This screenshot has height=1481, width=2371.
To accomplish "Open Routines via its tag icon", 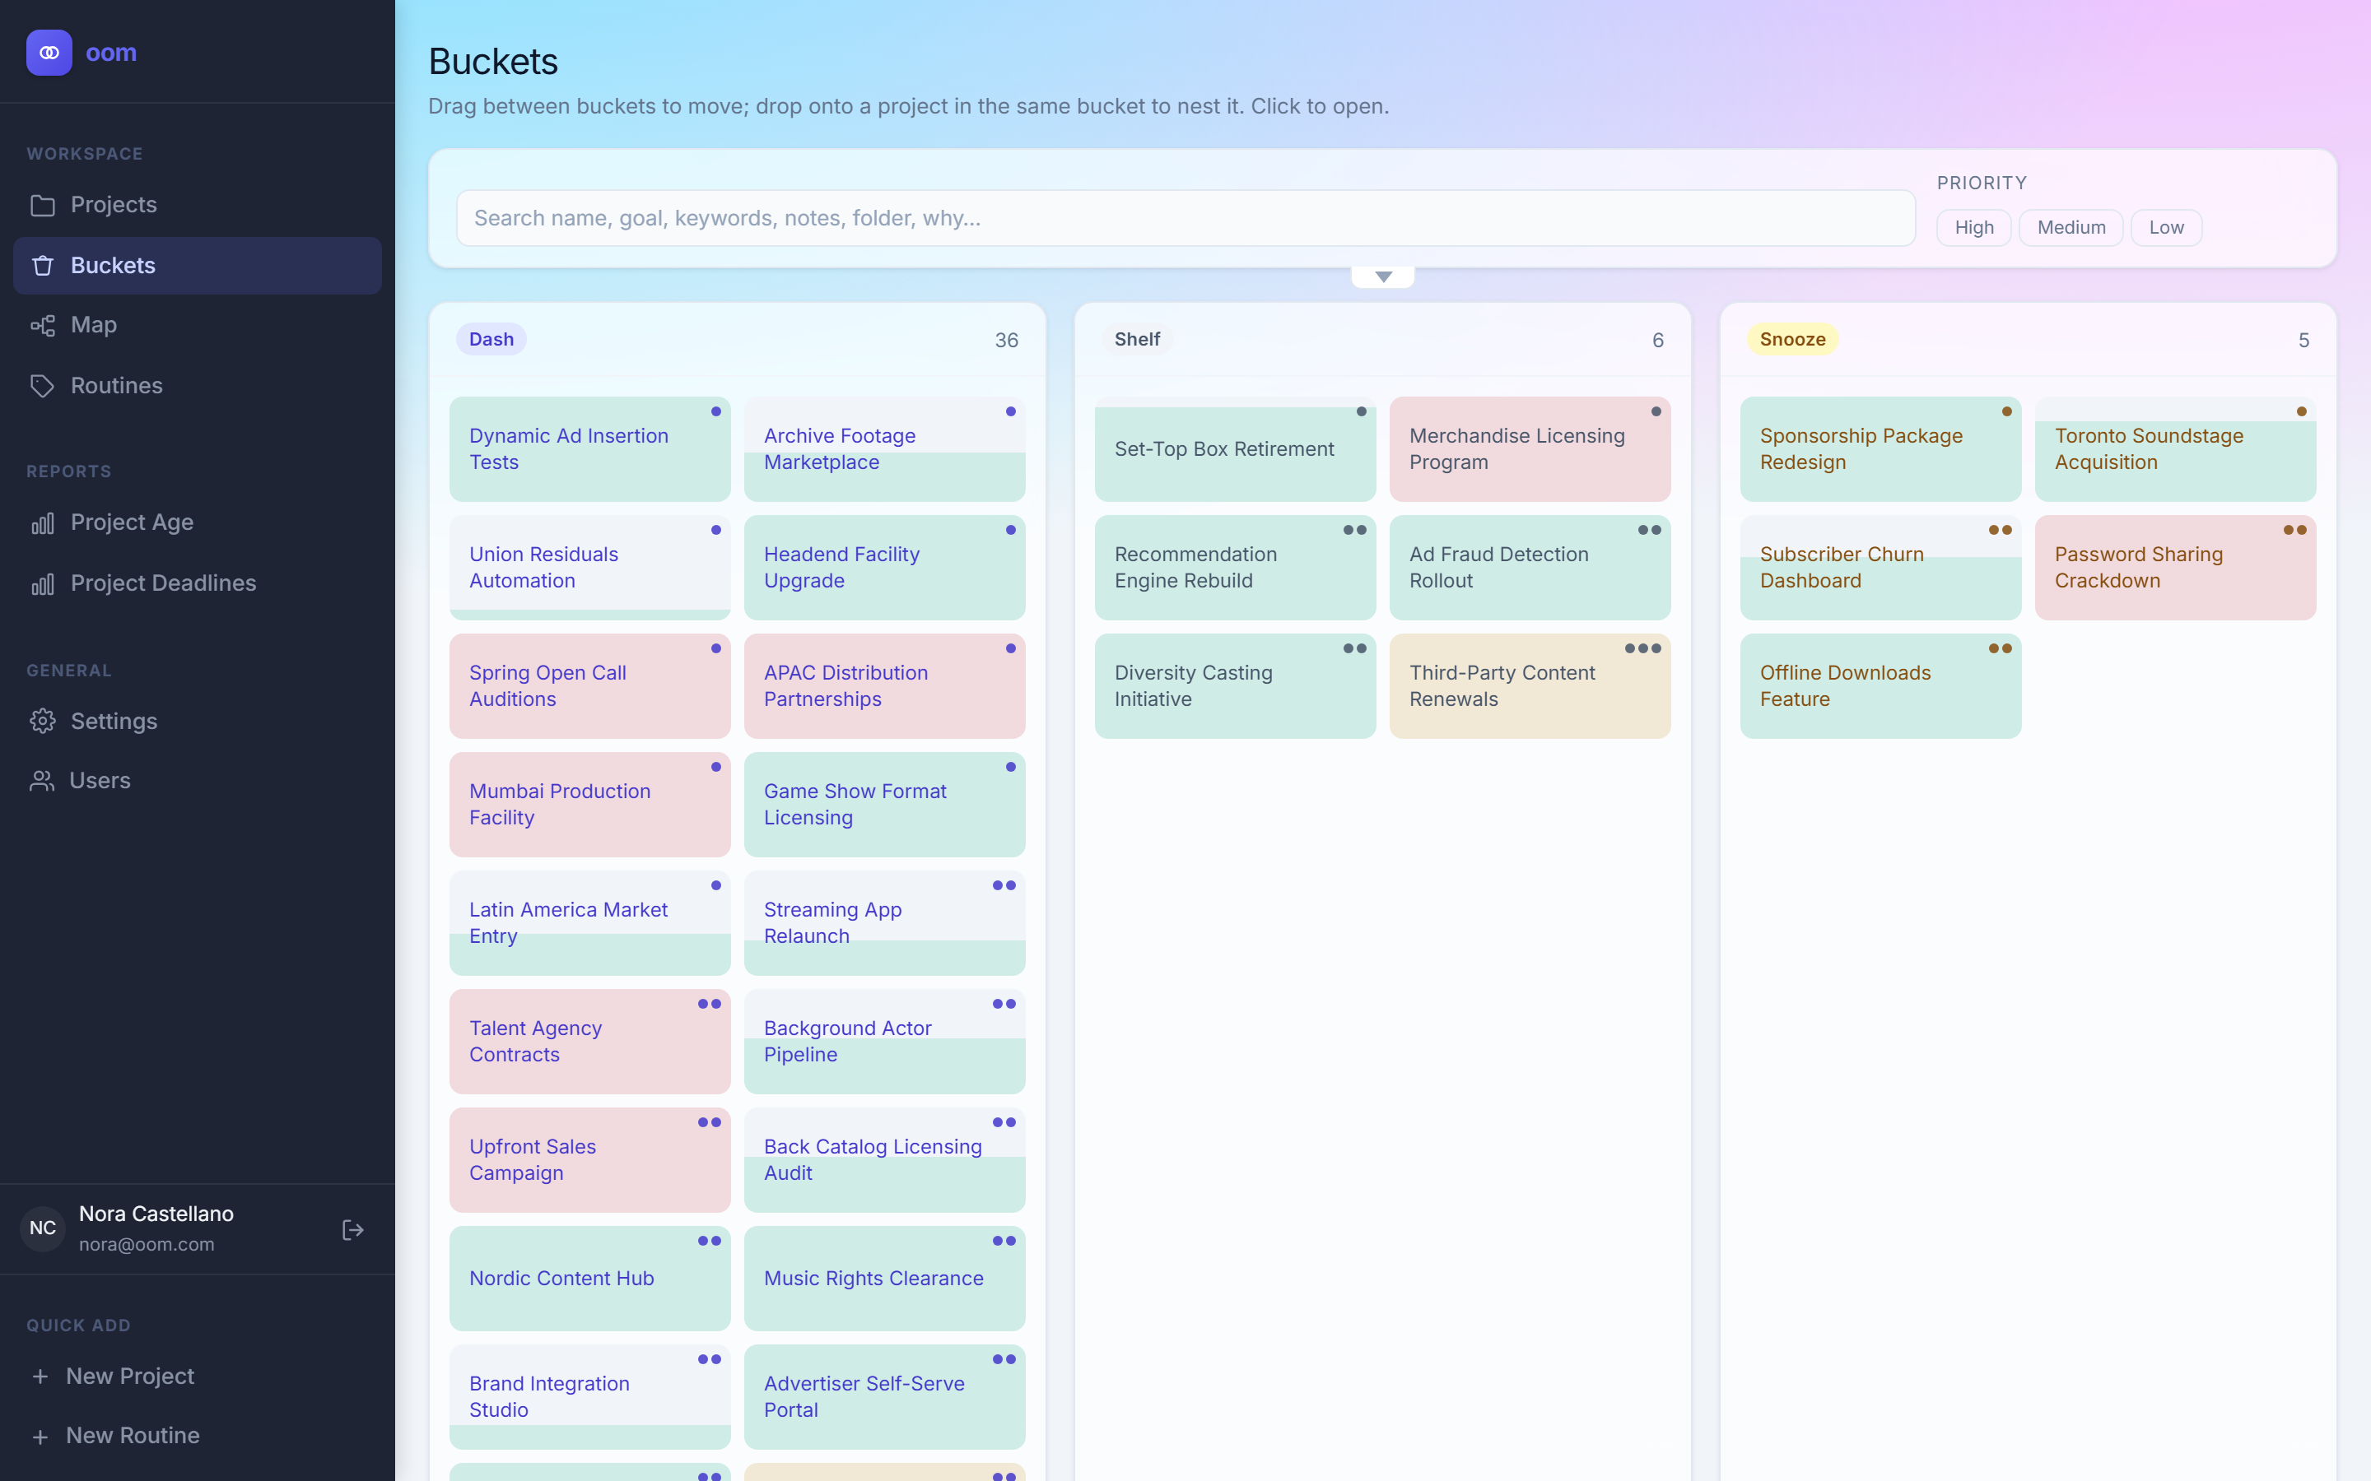I will click(42, 386).
